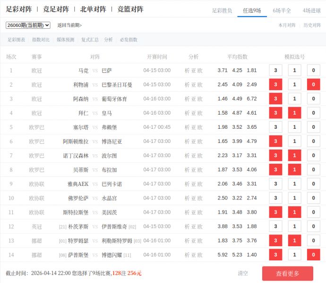Open 竞篮对阵 in the top navigation

130,9
